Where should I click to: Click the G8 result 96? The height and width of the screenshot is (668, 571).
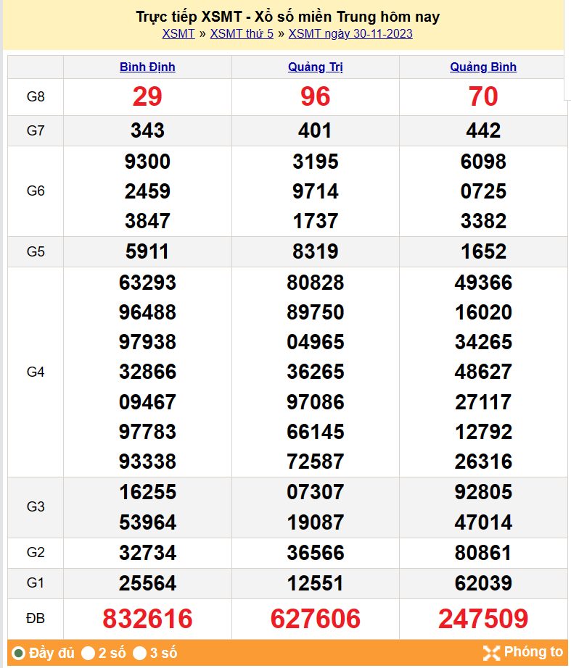[x=315, y=96]
